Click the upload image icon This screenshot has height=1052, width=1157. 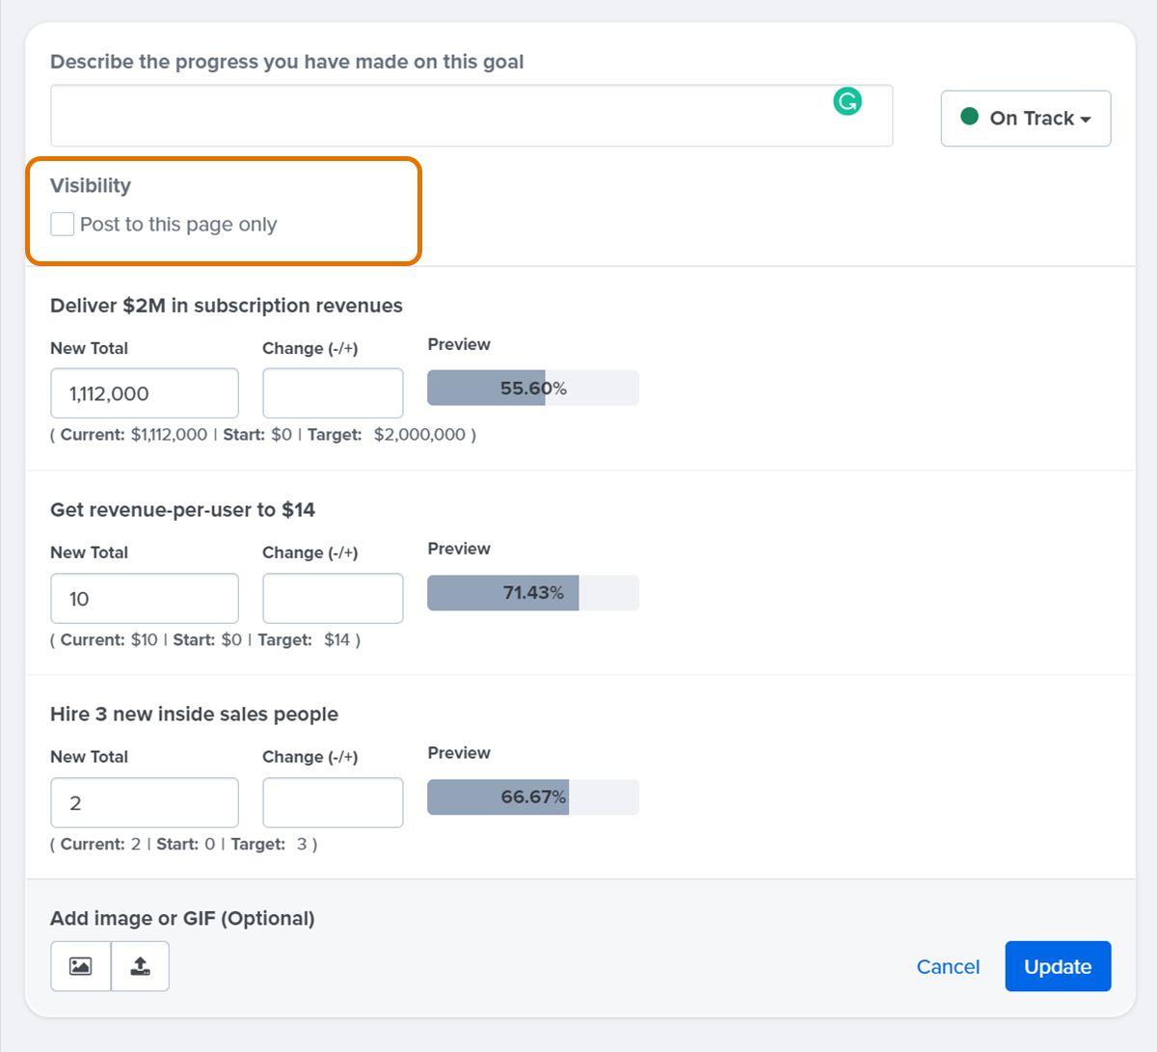(140, 965)
